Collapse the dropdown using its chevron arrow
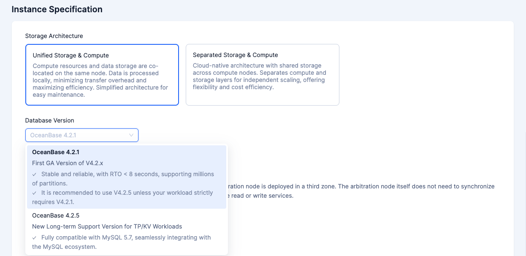526x256 pixels. click(131, 135)
